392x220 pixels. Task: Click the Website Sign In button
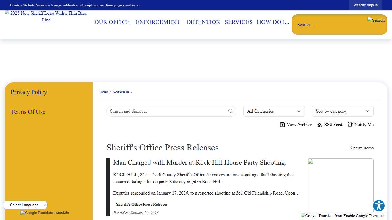365,5
